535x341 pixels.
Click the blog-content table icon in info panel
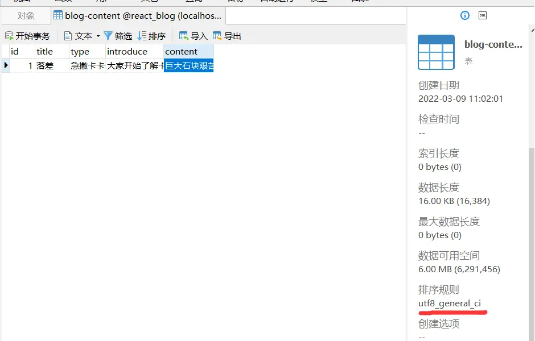click(436, 52)
